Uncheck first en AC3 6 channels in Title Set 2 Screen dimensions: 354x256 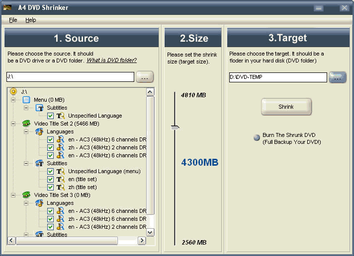click(x=50, y=140)
